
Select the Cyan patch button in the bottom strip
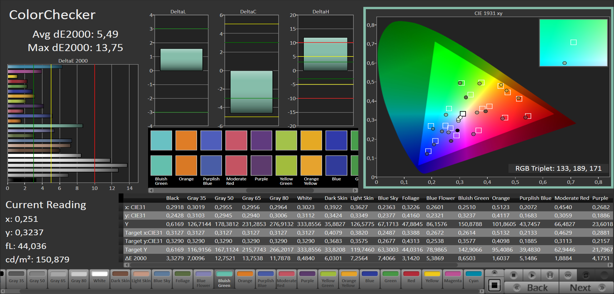(474, 279)
